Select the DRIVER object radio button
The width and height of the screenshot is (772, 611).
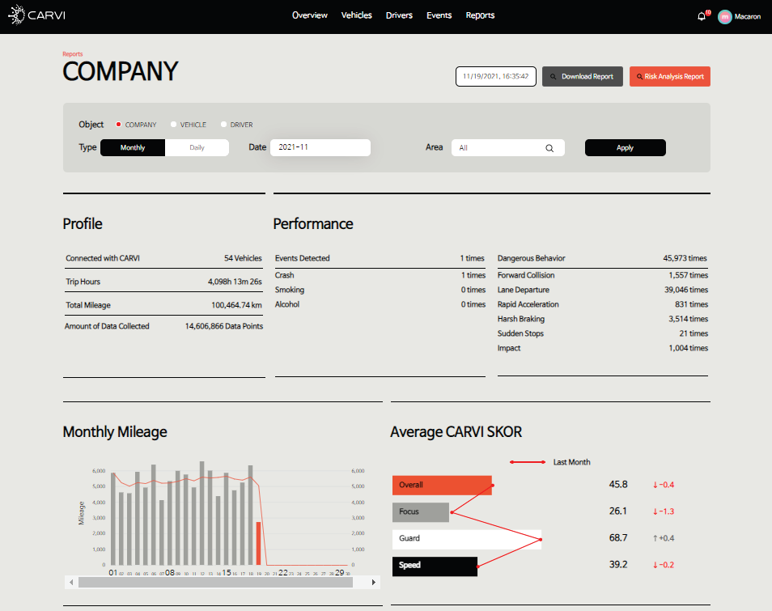coord(223,124)
